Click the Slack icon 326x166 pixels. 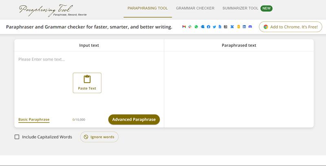tap(190, 27)
